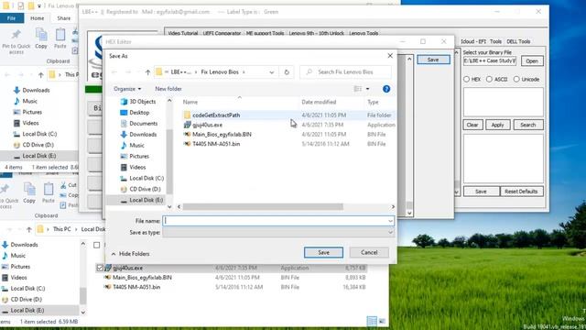This screenshot has height=330, width=586.
Task: Open Lenovo 9th - 10th Unlock tab
Action: 316,33
